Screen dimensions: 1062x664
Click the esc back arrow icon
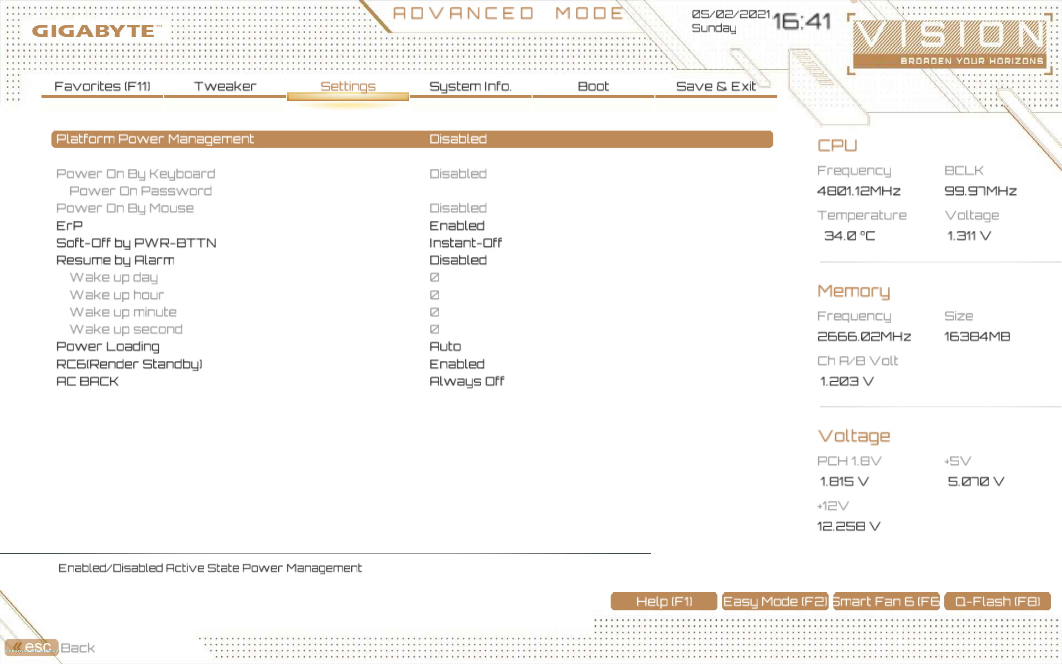coord(18,647)
